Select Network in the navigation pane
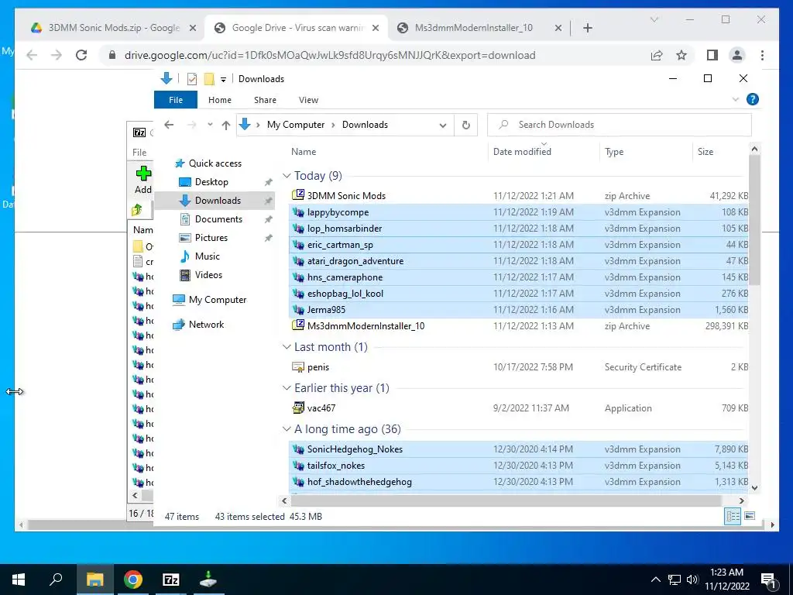The image size is (793, 595). pyautogui.click(x=206, y=325)
